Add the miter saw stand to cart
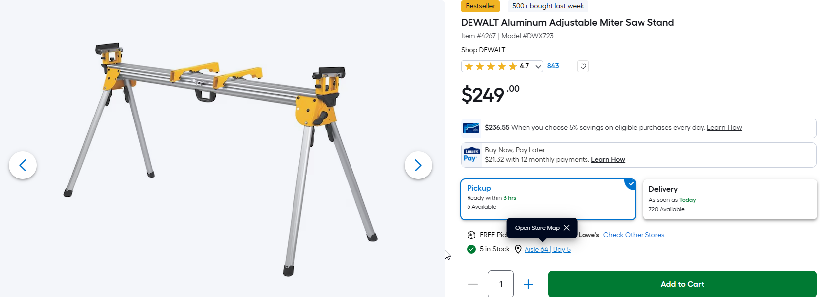The height and width of the screenshot is (297, 820). point(682,284)
